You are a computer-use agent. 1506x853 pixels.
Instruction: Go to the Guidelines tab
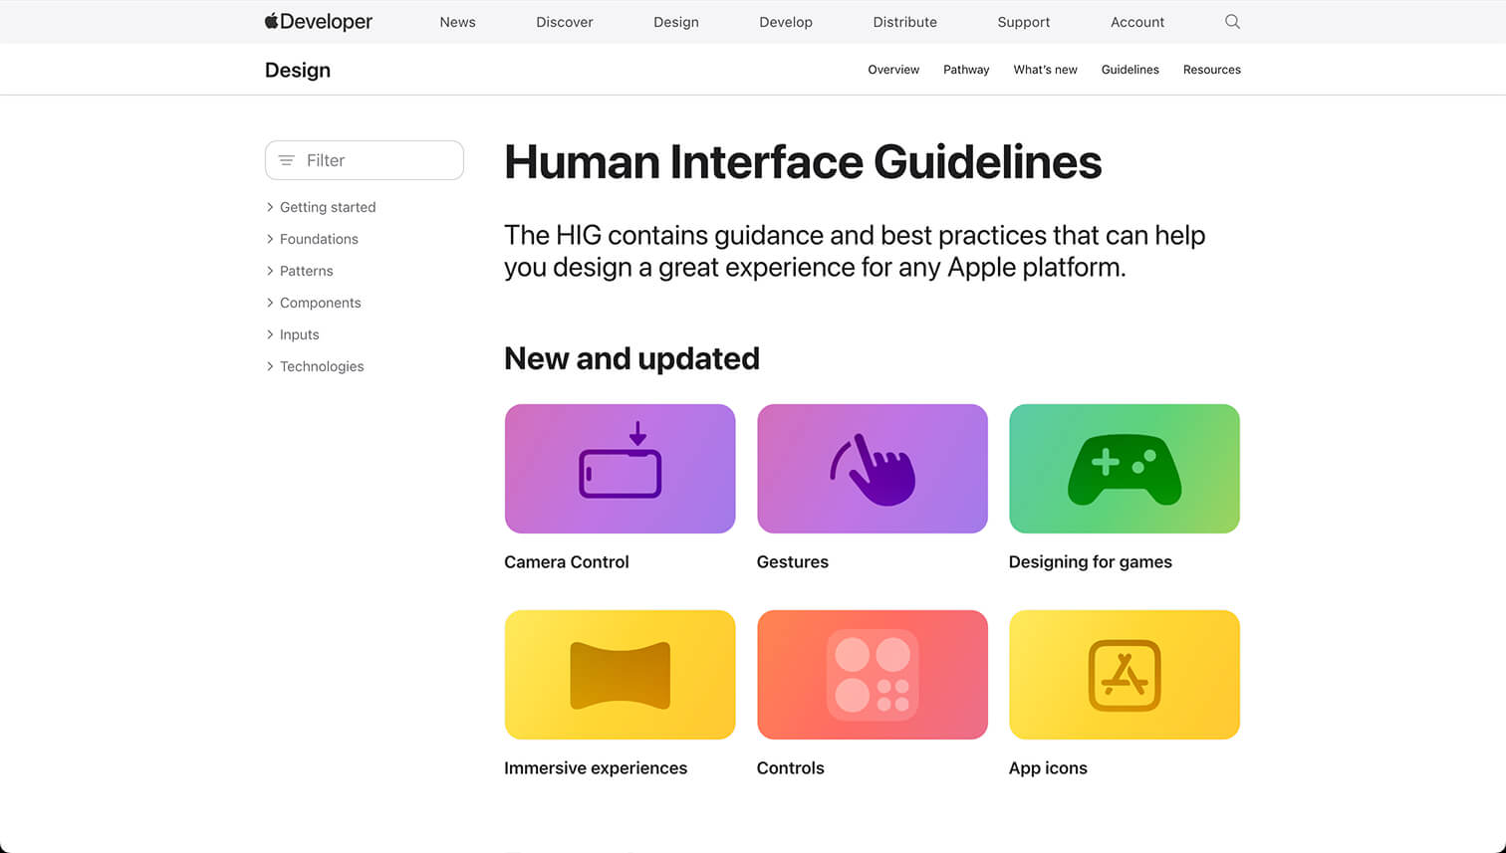(x=1129, y=70)
